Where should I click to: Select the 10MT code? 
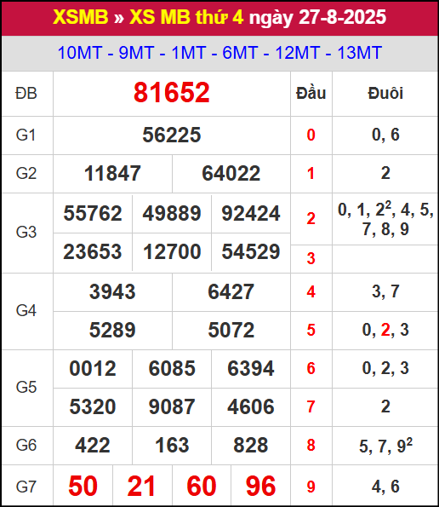[x=80, y=53]
